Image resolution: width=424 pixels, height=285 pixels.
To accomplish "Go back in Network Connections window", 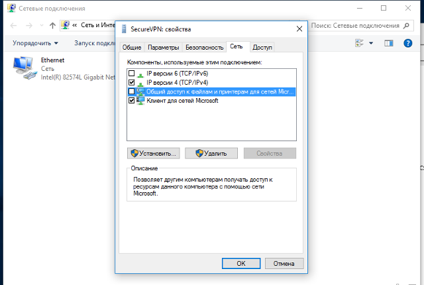I will 13,26.
